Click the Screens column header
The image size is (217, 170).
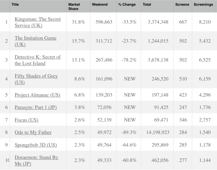pyautogui.click(x=182, y=5)
